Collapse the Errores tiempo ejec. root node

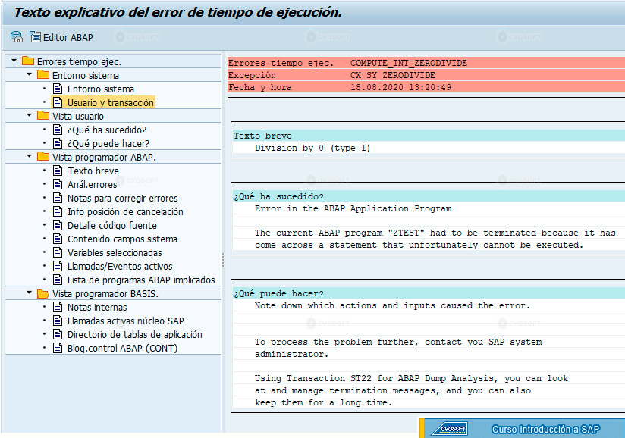click(14, 61)
